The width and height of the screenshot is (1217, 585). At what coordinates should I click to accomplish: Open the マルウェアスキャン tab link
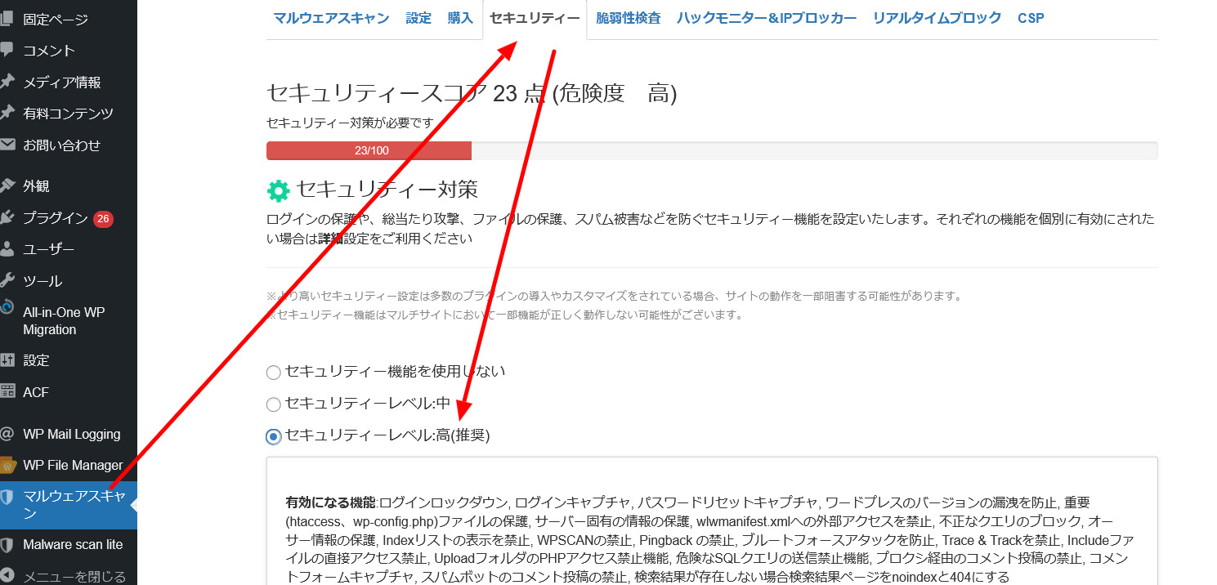tap(331, 18)
